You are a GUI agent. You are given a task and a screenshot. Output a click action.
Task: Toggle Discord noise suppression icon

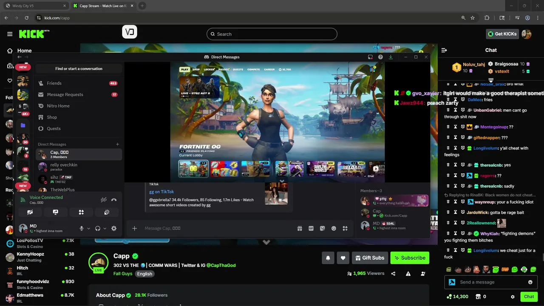pos(104,200)
